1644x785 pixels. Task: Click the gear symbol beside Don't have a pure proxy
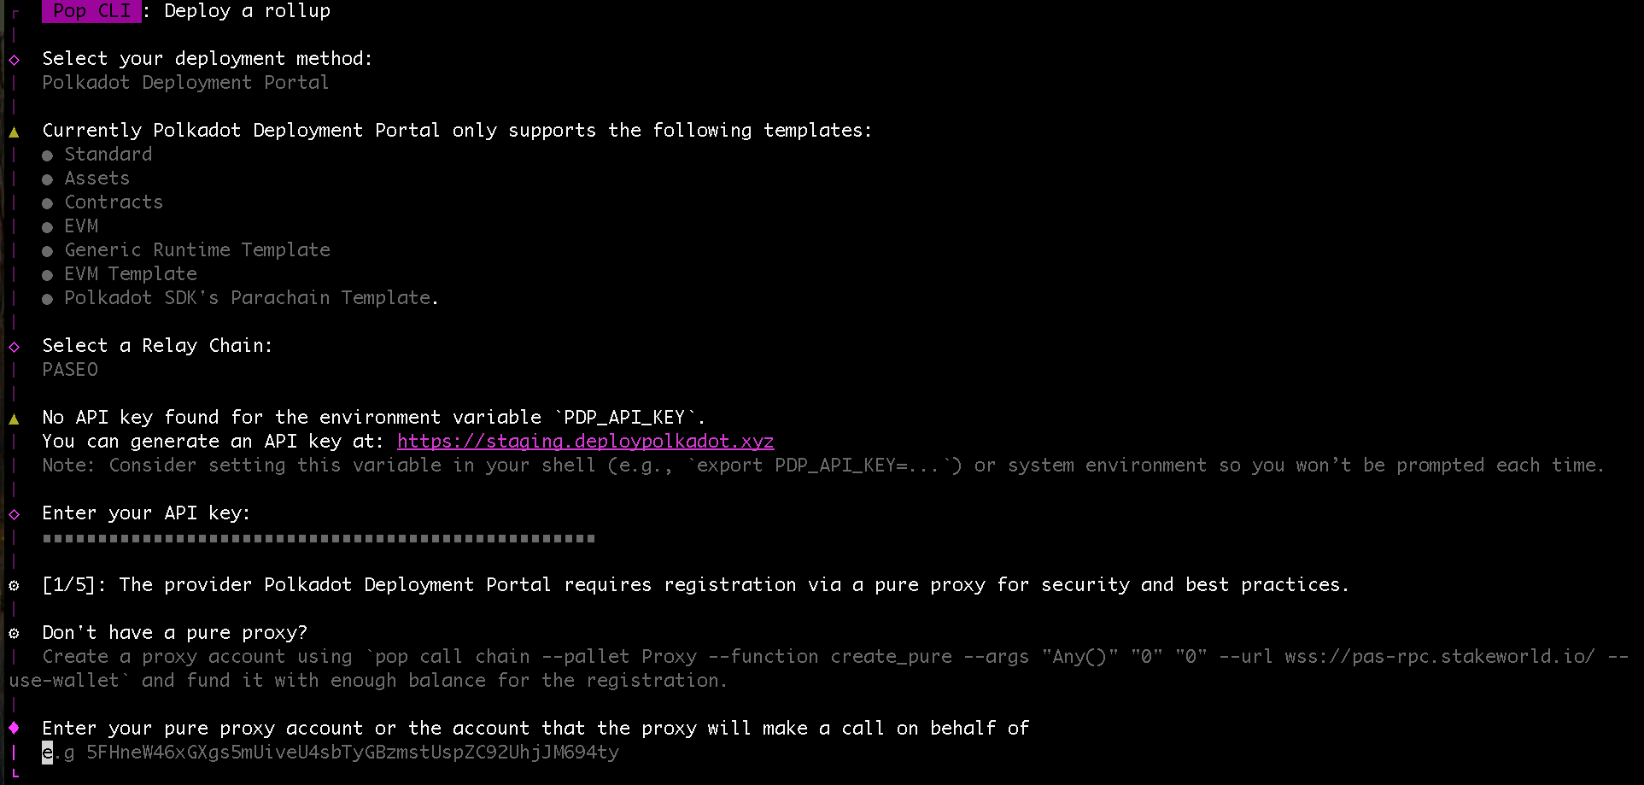pyautogui.click(x=15, y=634)
